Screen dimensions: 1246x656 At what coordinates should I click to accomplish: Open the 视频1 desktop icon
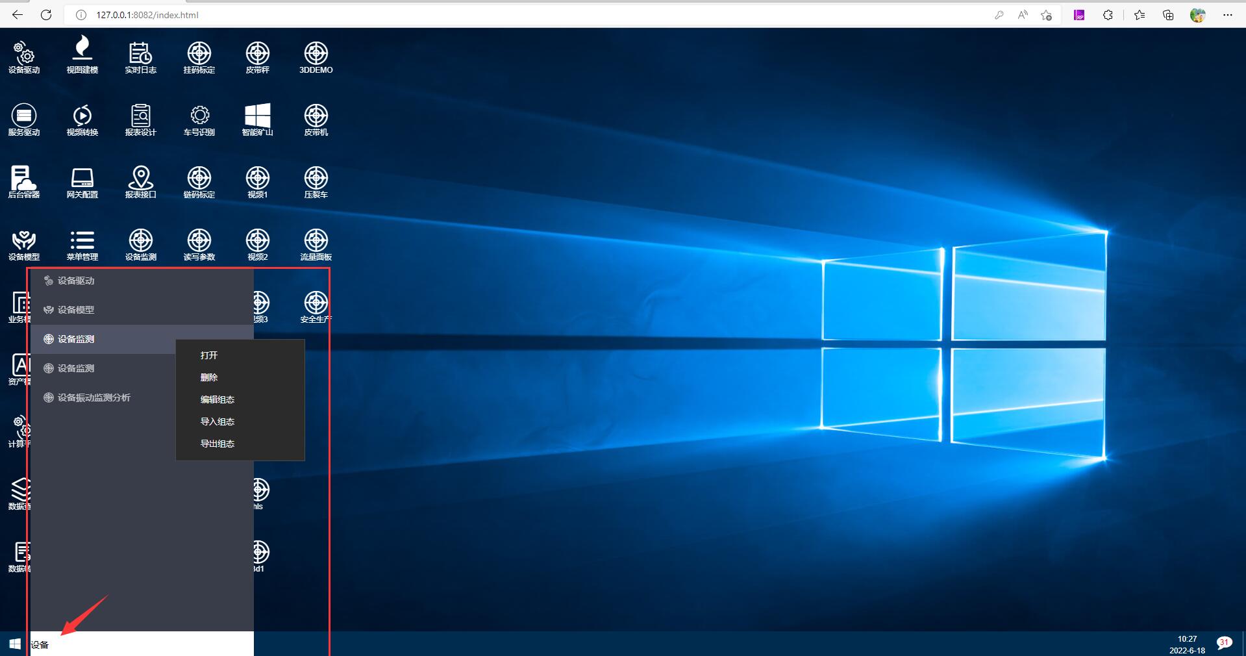(258, 182)
